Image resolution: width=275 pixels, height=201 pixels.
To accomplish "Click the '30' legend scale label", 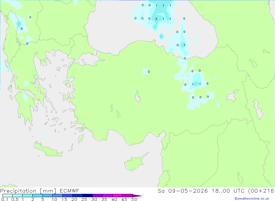I will (x=94, y=199).
